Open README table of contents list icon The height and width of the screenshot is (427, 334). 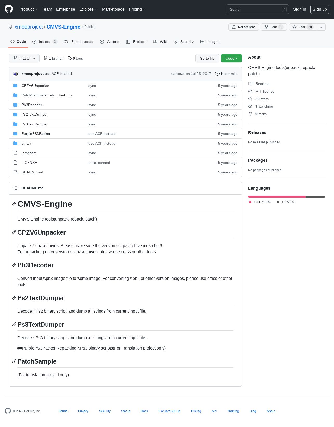click(15, 188)
